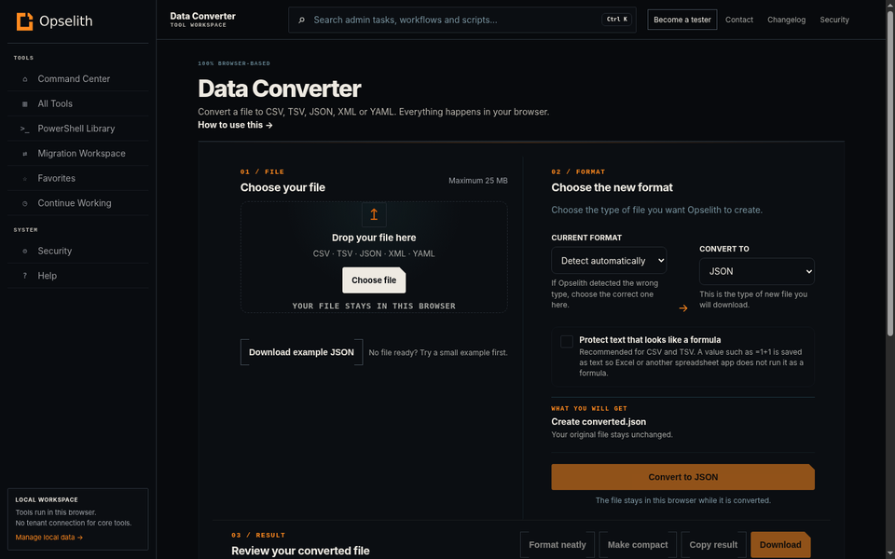Select Migration Workspace in the sidebar
The image size is (895, 559).
pyautogui.click(x=77, y=154)
